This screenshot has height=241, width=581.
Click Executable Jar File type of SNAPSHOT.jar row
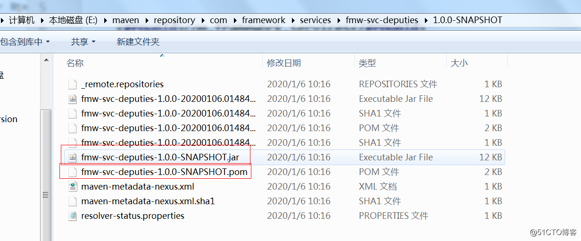coord(396,158)
